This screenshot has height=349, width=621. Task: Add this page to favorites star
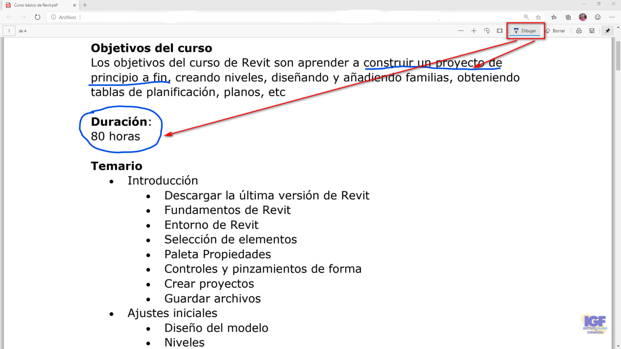click(x=538, y=17)
